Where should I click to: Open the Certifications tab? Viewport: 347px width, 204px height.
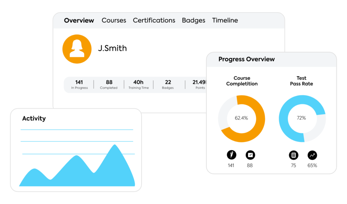(154, 20)
